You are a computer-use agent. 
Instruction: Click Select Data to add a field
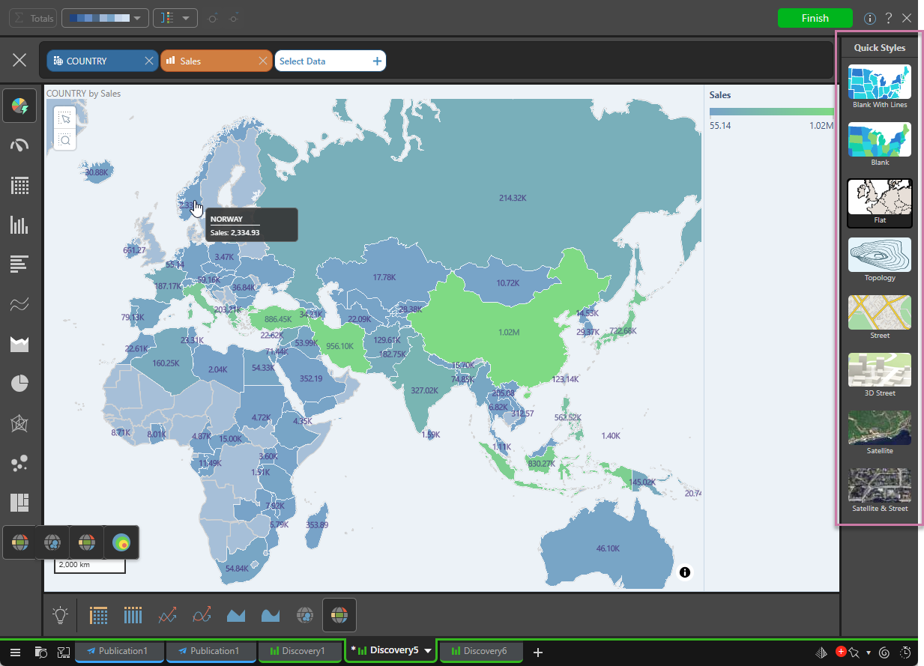tap(330, 61)
